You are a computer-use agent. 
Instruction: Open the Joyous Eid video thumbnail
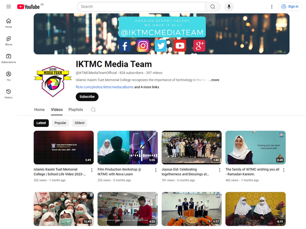point(191,147)
